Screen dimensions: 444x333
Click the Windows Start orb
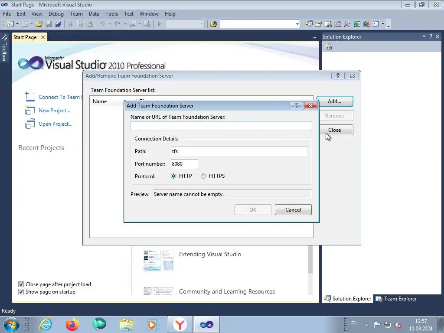click(12, 324)
